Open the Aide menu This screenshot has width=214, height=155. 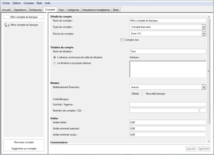[48, 3]
